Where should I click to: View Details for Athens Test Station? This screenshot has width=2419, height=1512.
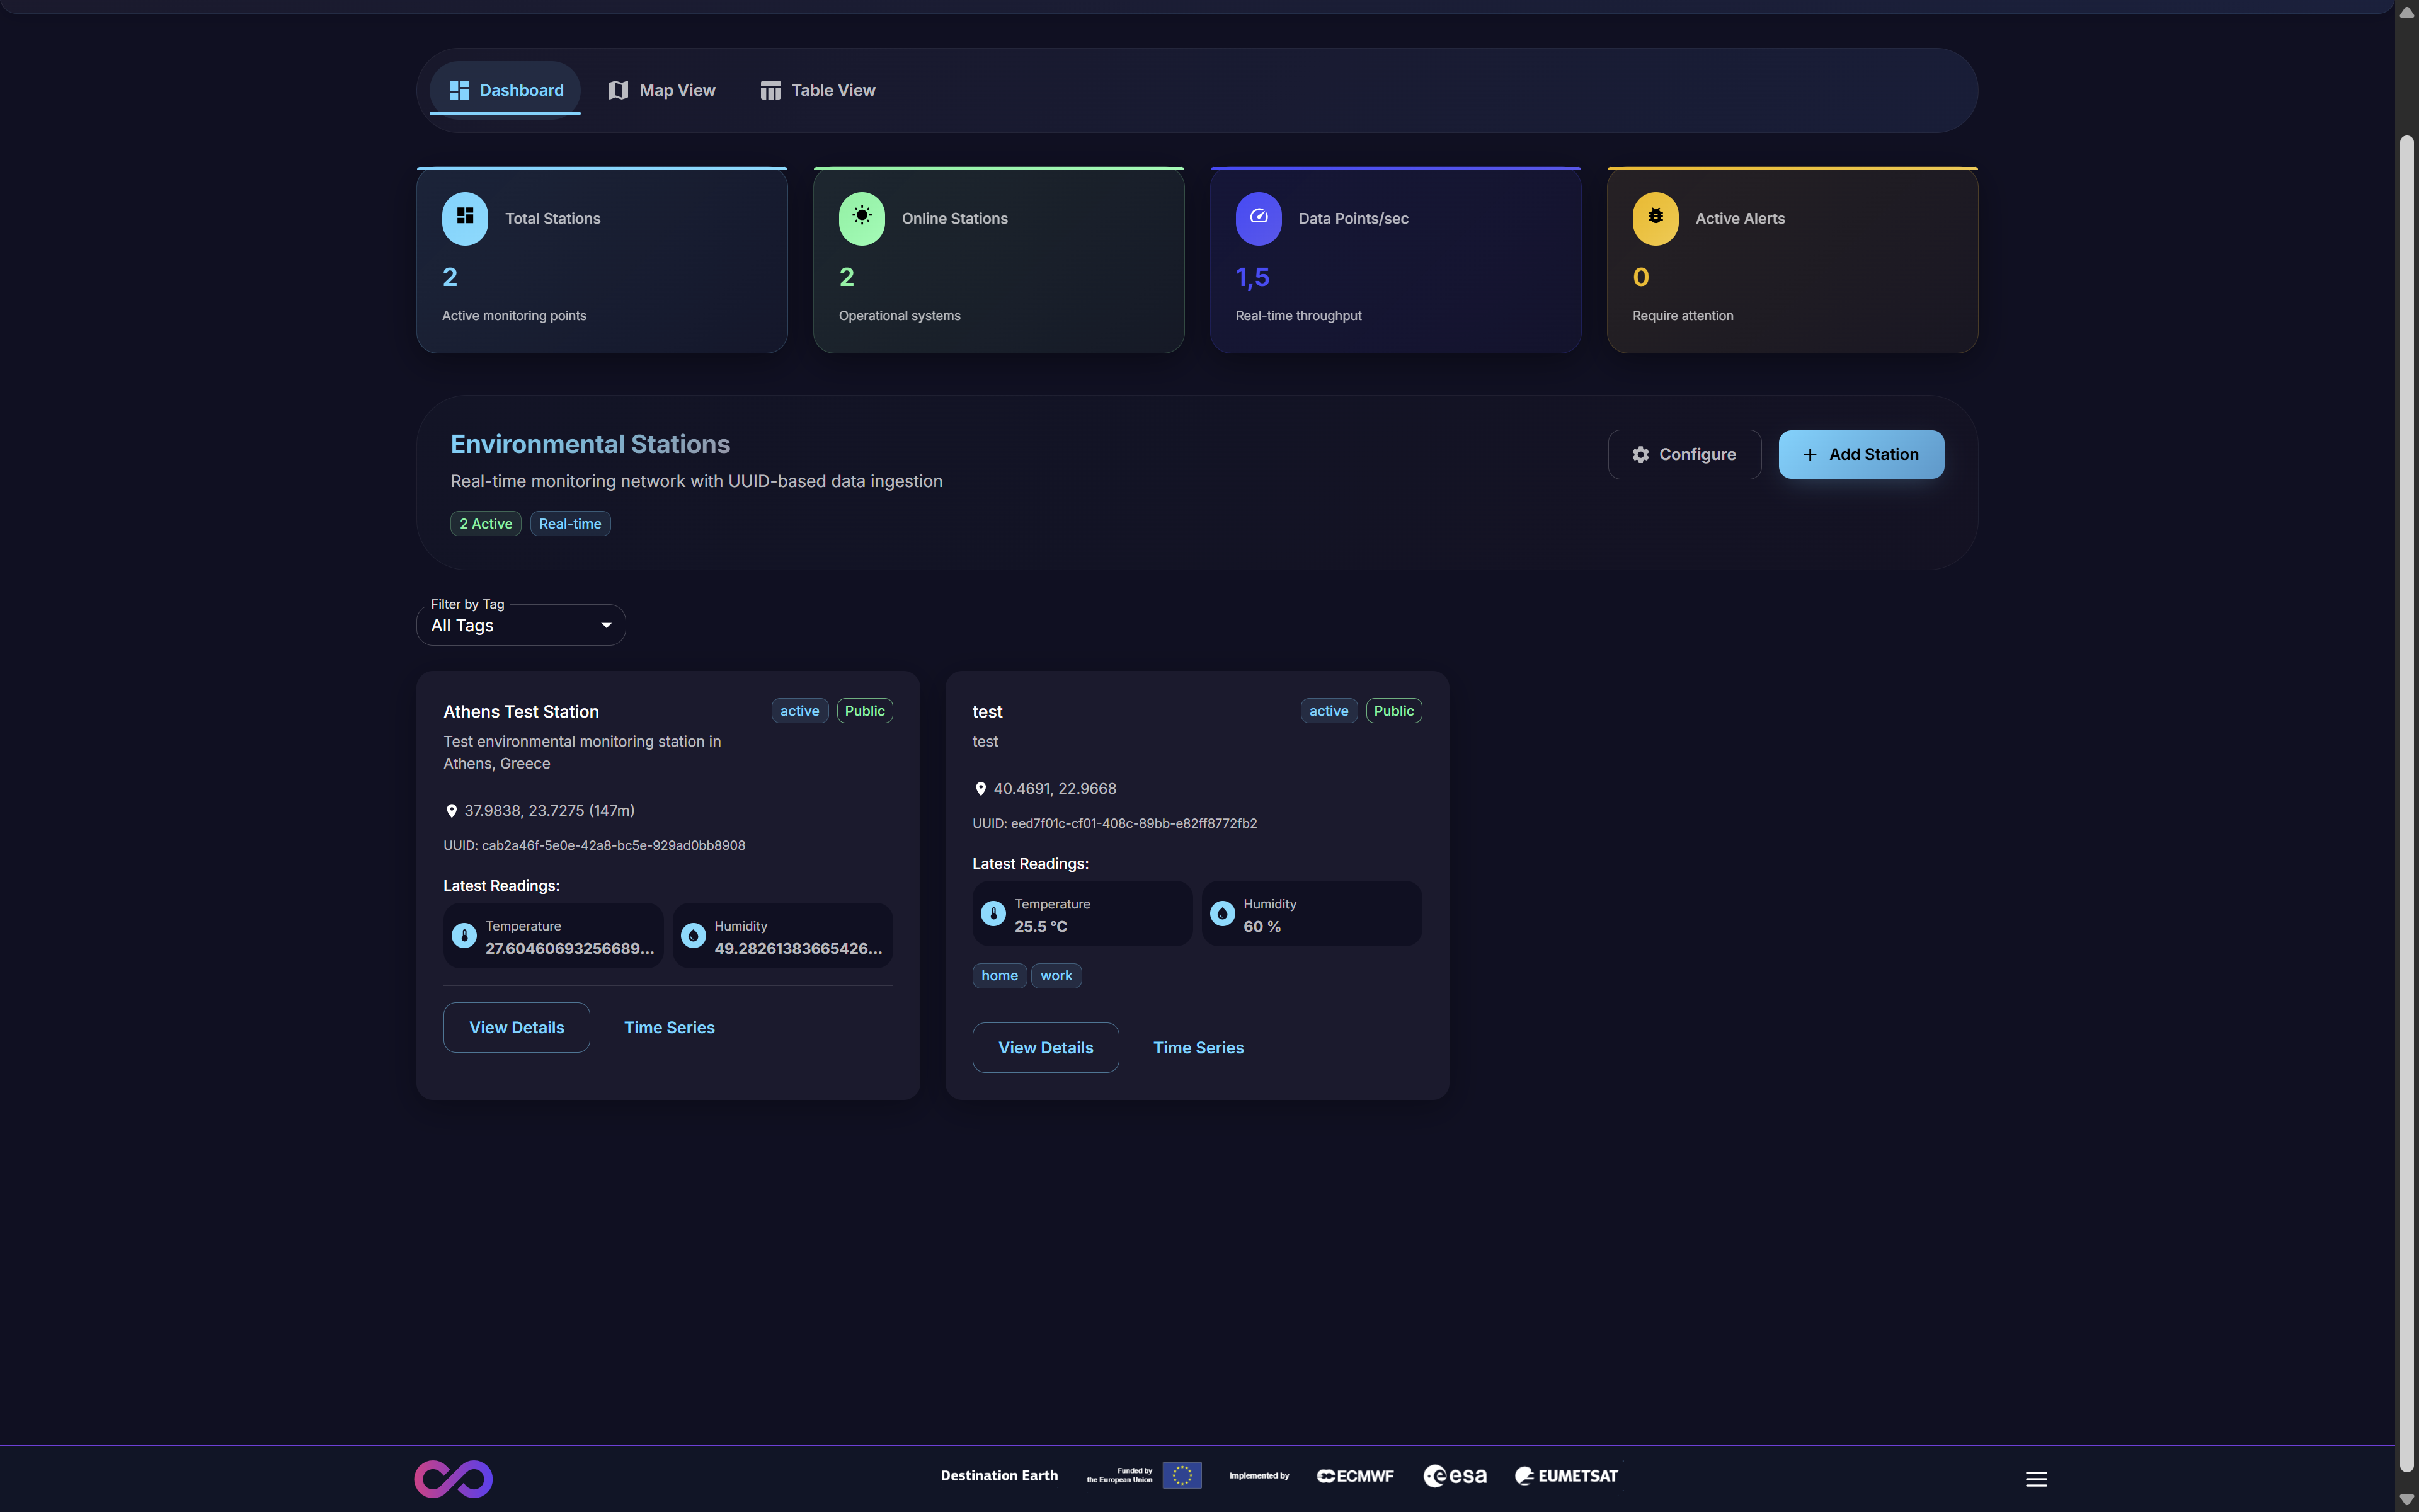[516, 1027]
